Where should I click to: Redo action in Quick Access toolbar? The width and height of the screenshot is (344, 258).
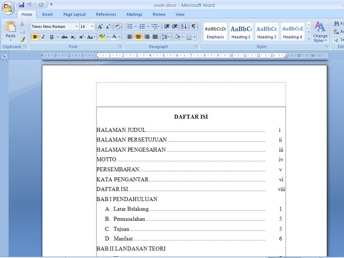tap(41, 5)
